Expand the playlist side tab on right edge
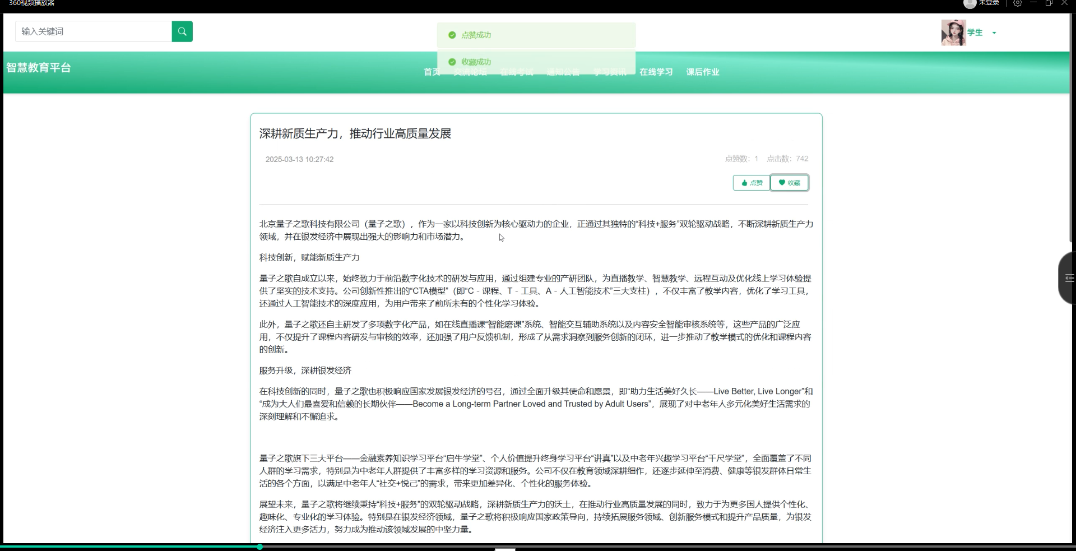This screenshot has height=551, width=1076. [1066, 278]
